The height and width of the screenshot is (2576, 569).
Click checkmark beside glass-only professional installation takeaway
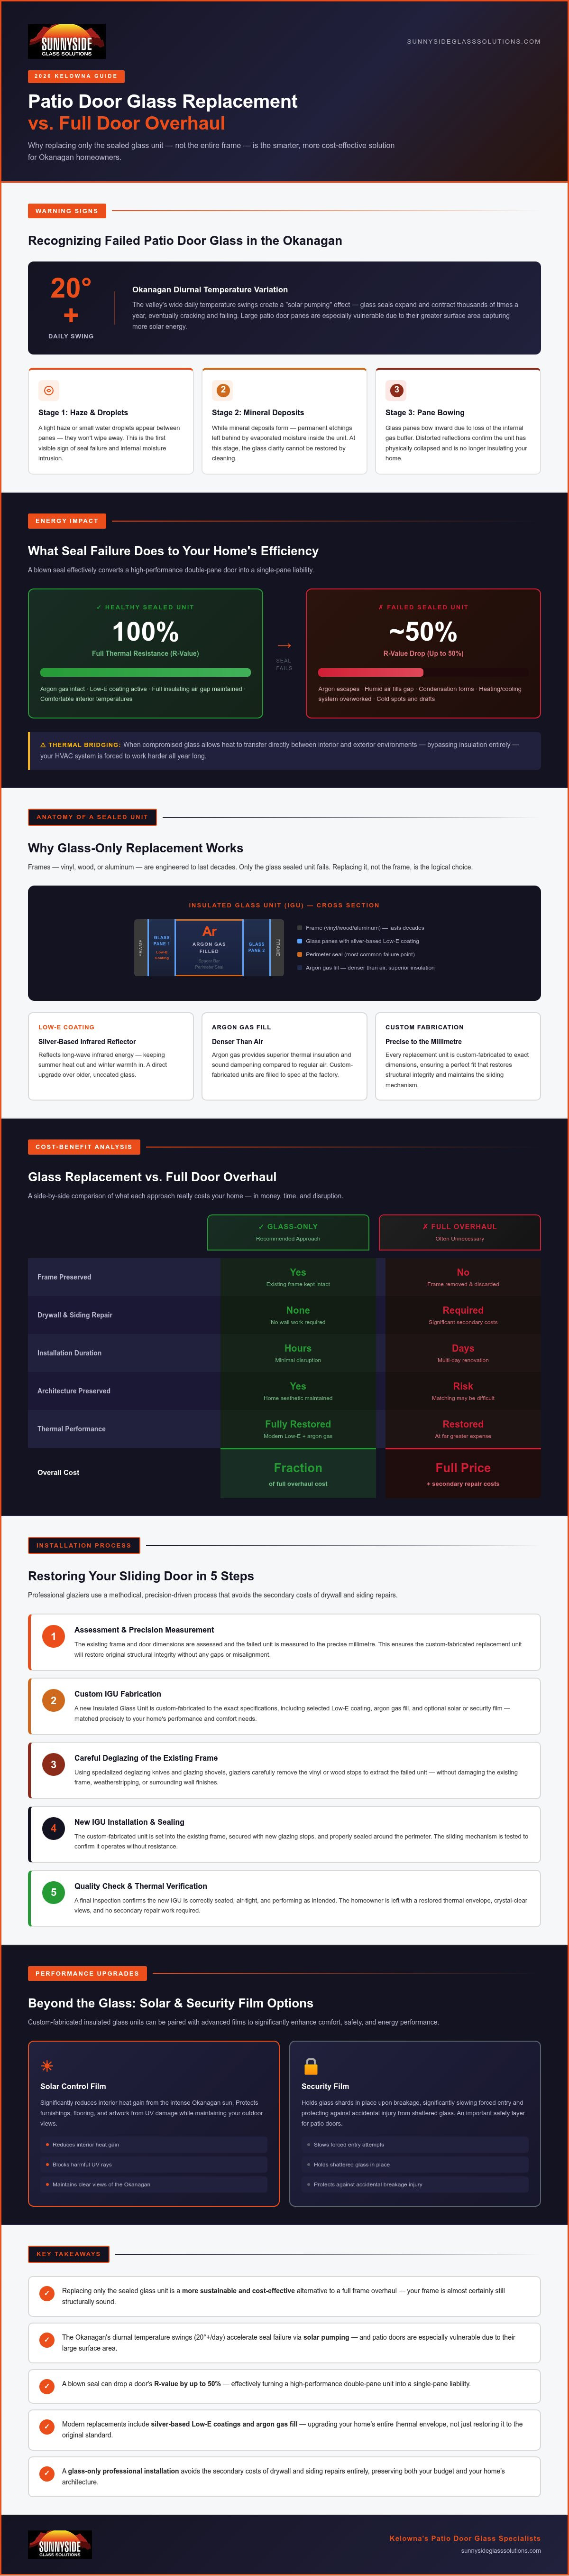pyautogui.click(x=47, y=2474)
